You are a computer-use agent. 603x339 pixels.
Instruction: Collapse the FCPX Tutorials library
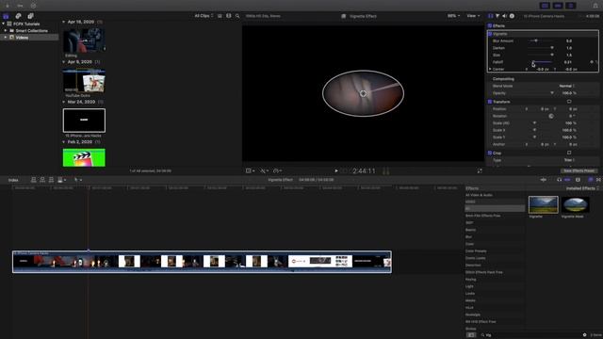click(x=4, y=24)
